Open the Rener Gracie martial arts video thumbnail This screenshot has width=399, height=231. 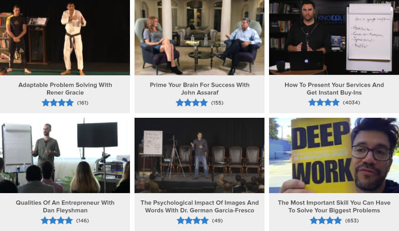click(65, 37)
